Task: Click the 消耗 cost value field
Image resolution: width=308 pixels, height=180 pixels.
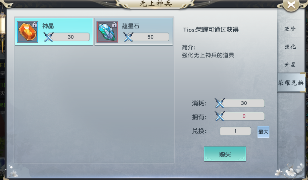Action: (x=244, y=103)
